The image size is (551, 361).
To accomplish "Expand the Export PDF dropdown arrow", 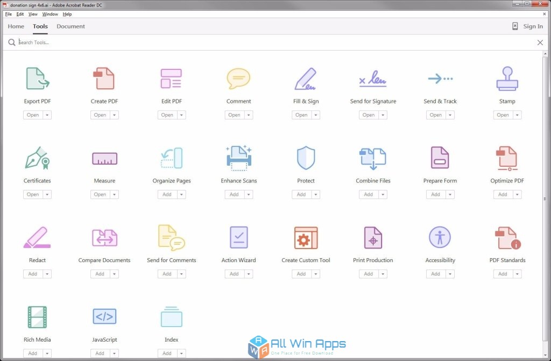I will (x=47, y=115).
